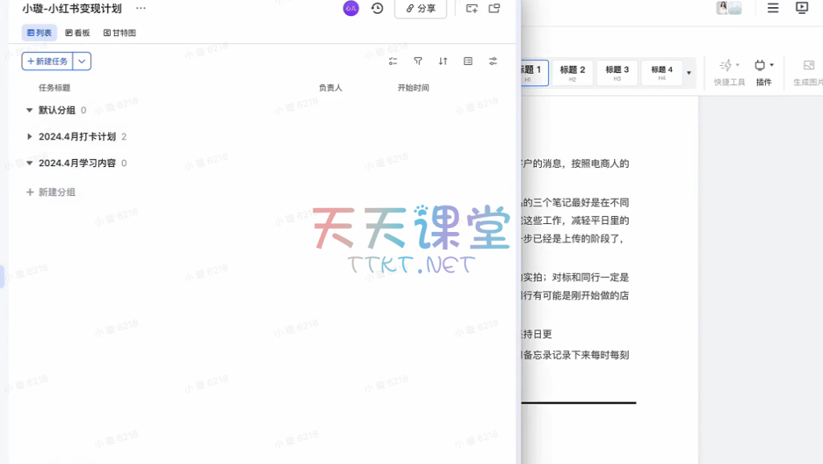Collapse the 2024.4月学习内容 group

pyautogui.click(x=30, y=163)
